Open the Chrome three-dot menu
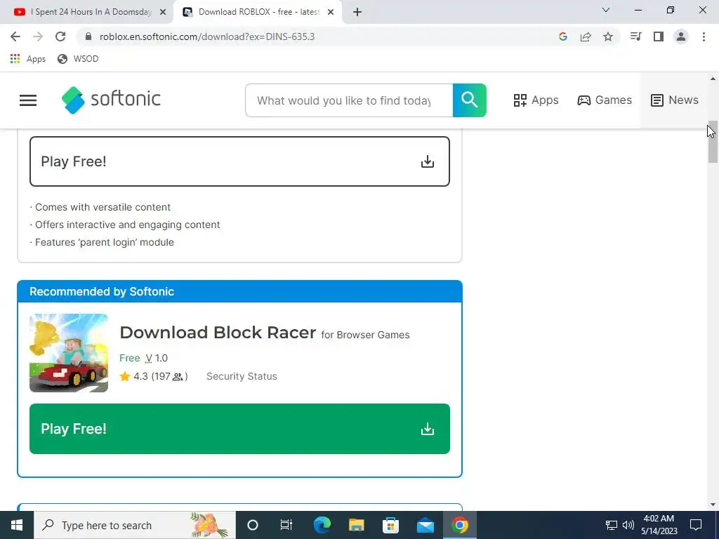The image size is (719, 539). 704,36
